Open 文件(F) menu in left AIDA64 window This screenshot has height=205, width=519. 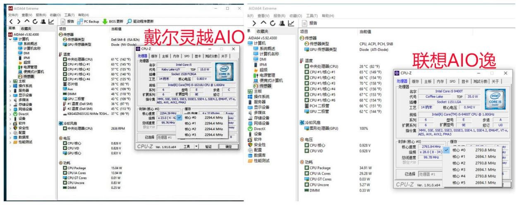(x=14, y=15)
